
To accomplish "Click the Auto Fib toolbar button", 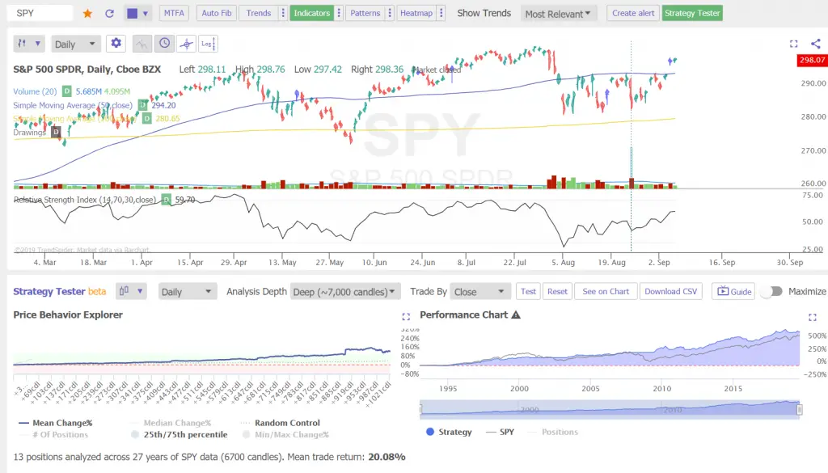I will coord(217,13).
